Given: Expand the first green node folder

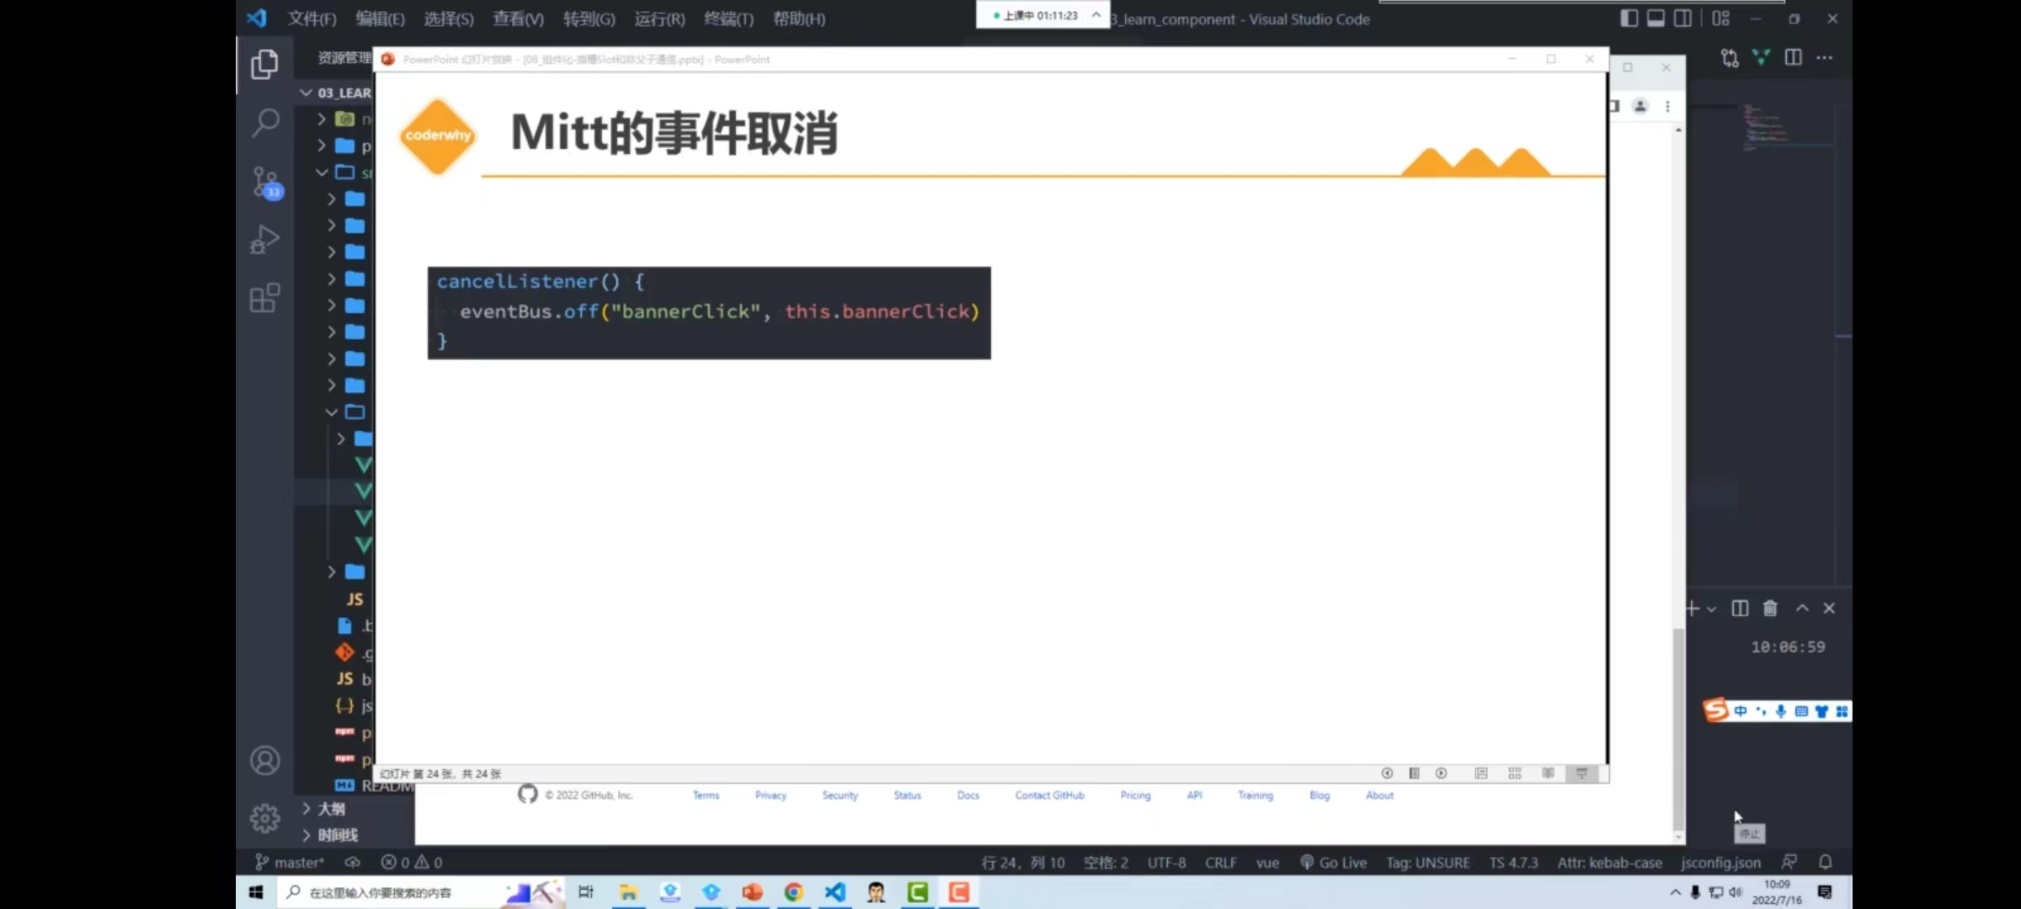Looking at the screenshot, I should (x=321, y=120).
